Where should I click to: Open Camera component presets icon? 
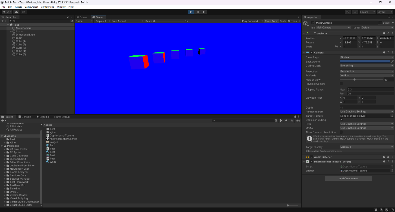[388, 52]
